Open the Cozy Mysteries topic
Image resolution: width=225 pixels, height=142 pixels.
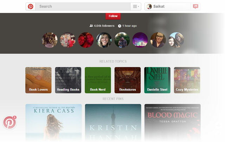[x=187, y=80]
